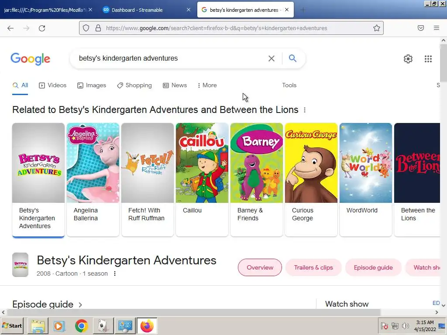
Task: Open the Fetch! With Ruff Ruffman card
Action: coord(148,180)
